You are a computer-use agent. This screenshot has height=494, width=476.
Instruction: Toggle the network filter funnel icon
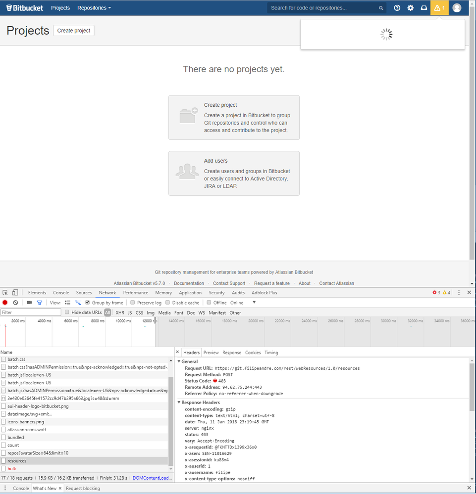click(40, 303)
